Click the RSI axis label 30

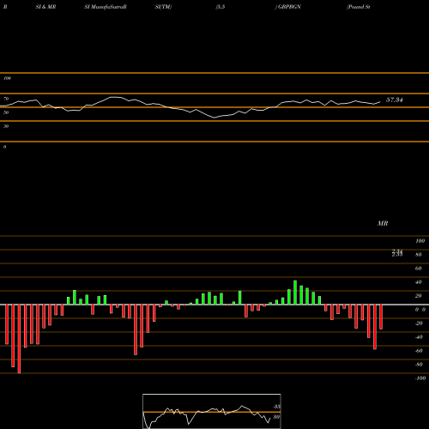6,126
